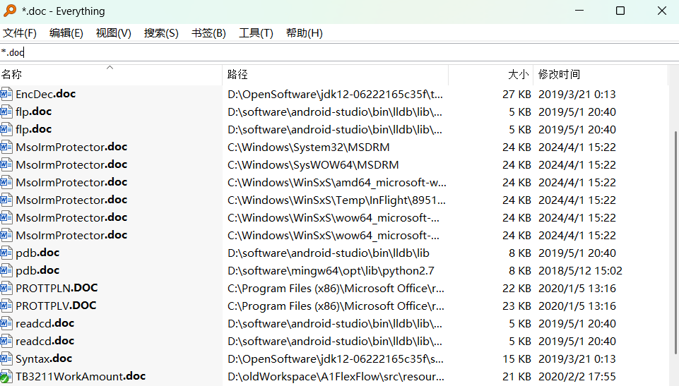Viewport: 679px width, 386px height.
Task: Click the search box containing *.doc
Action: [339, 52]
